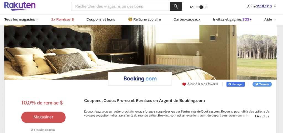Open the Rakuten logo home link
283x133 pixels.
pyautogui.click(x=20, y=6)
